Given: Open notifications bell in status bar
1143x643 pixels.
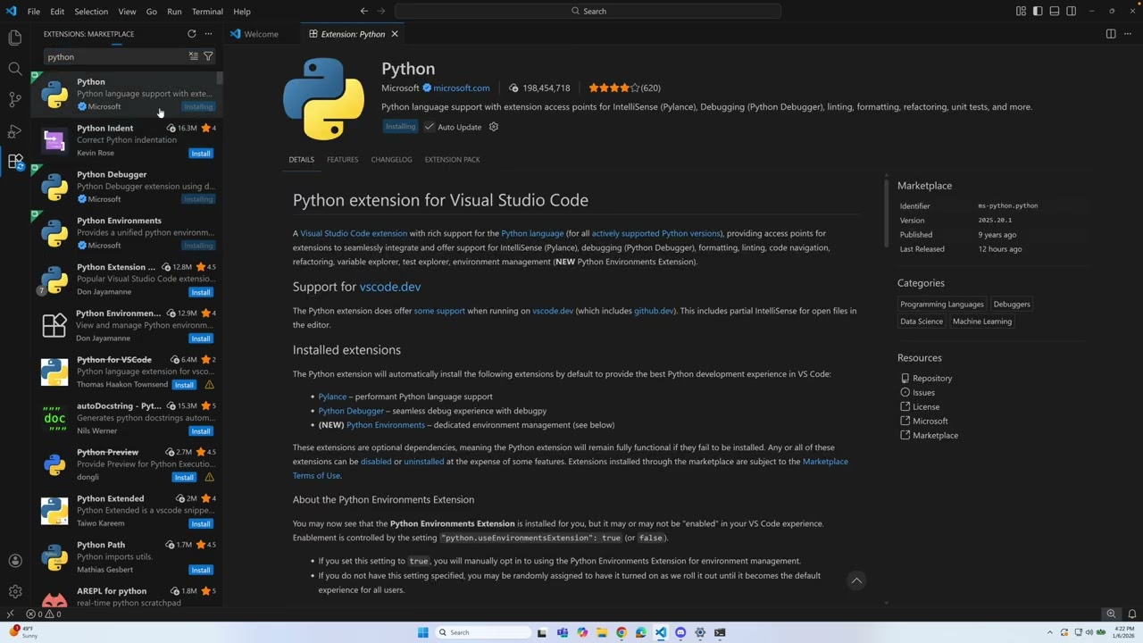Looking at the screenshot, I should (1131, 614).
